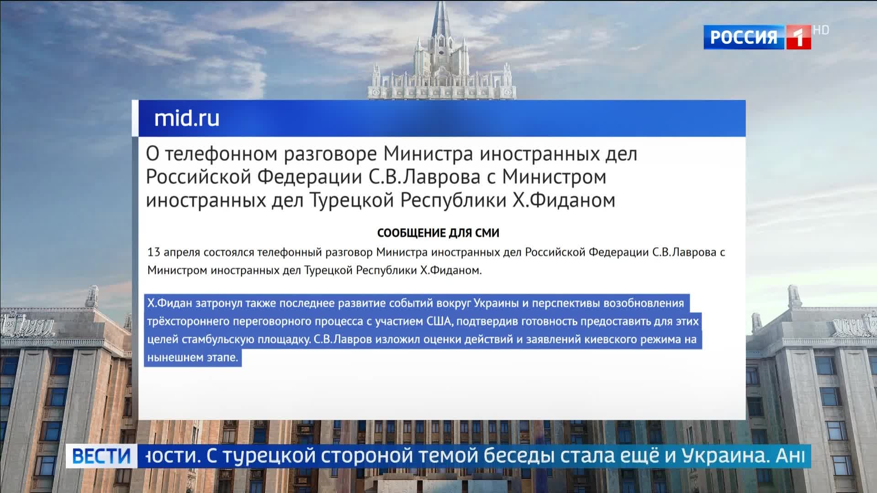Click highlighted line starting 'Х.Фидан затронул также'

tap(416, 304)
